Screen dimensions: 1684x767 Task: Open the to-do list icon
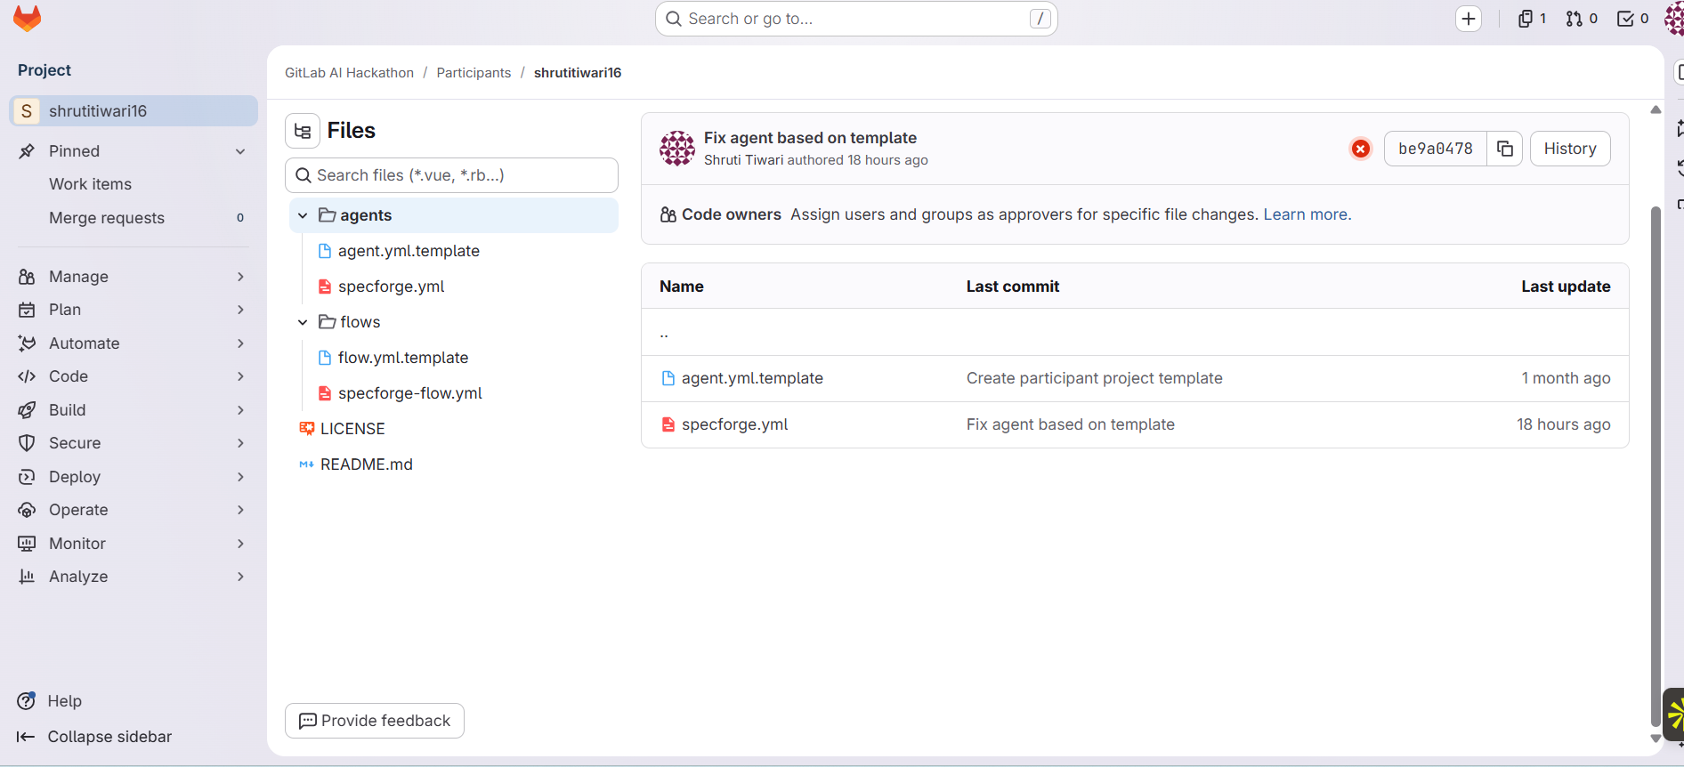(1633, 19)
